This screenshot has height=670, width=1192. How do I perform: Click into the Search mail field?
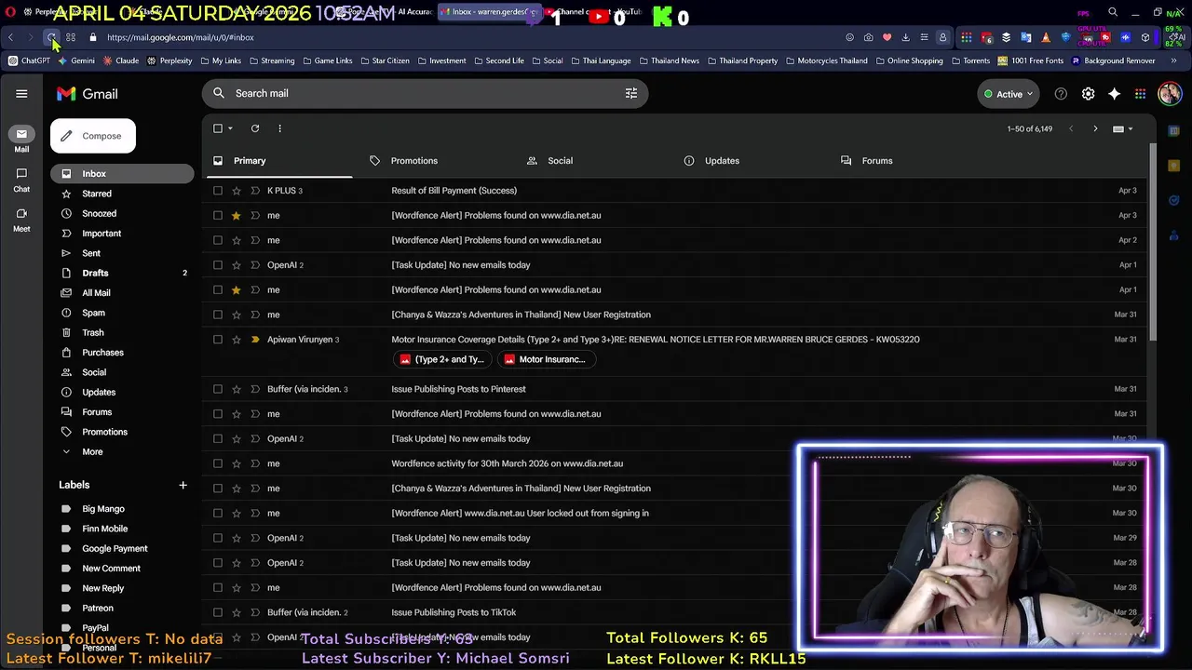tap(424, 93)
